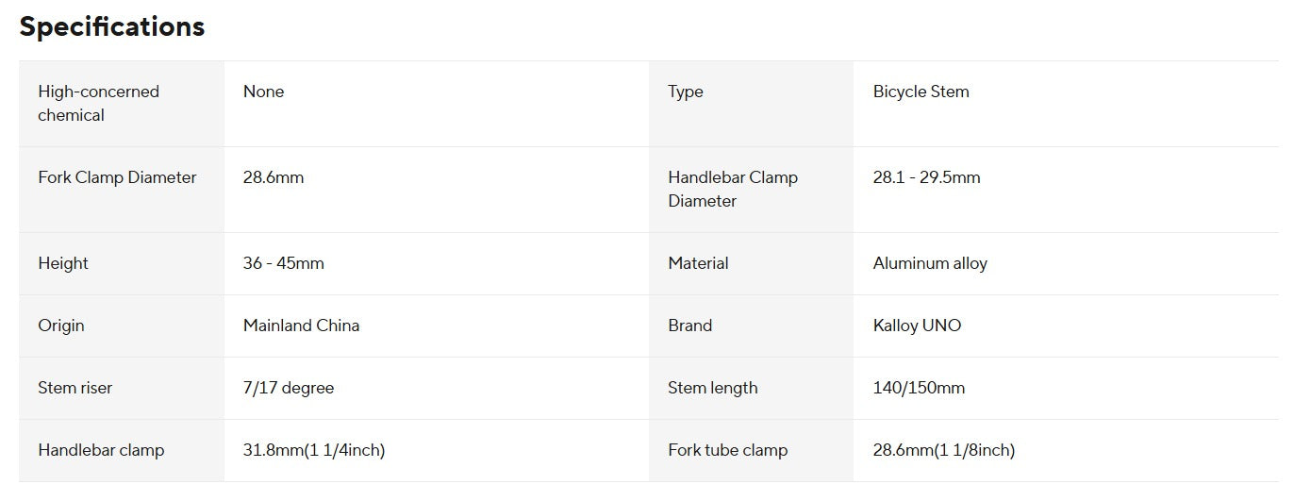The image size is (1294, 501).
Task: Select the 36 - 45mm height value
Action: (x=283, y=263)
